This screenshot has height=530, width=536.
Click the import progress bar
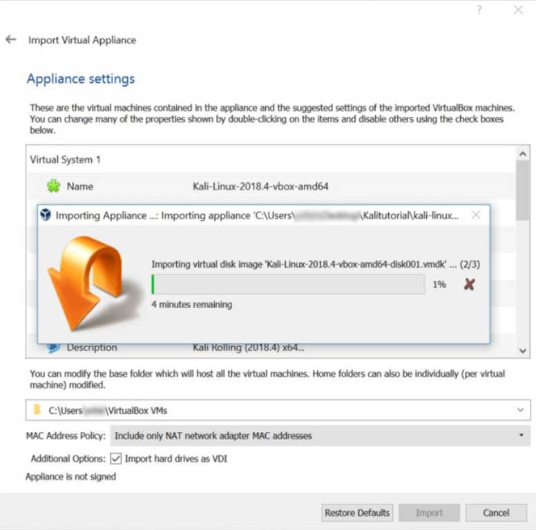coord(288,284)
